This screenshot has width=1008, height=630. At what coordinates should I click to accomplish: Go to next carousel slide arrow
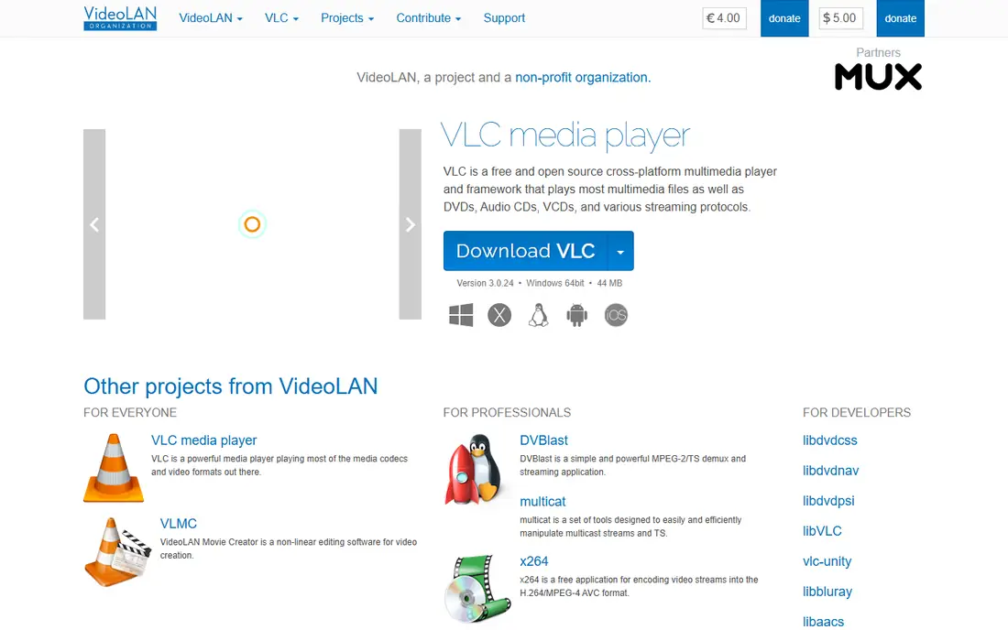(x=411, y=224)
